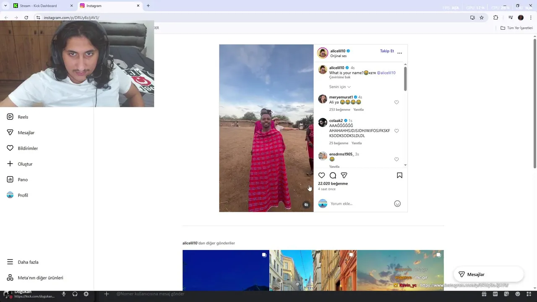
Task: Like meryemurat1's comment
Action: click(396, 102)
